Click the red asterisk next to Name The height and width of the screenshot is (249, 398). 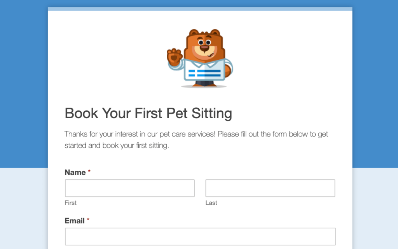[x=89, y=170]
